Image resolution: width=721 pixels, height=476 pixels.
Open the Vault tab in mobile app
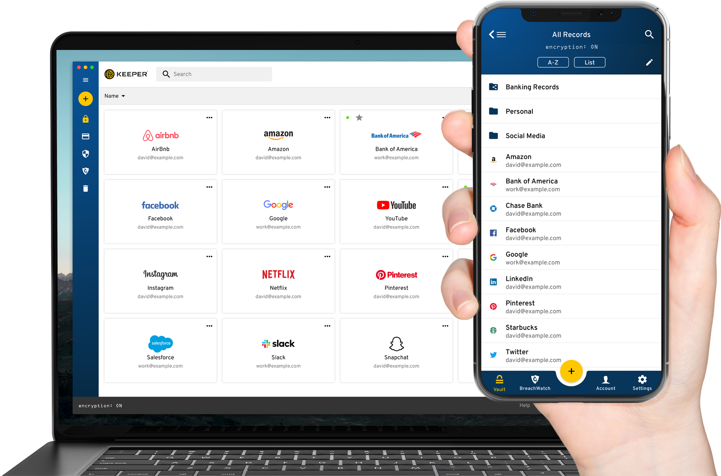tap(499, 381)
